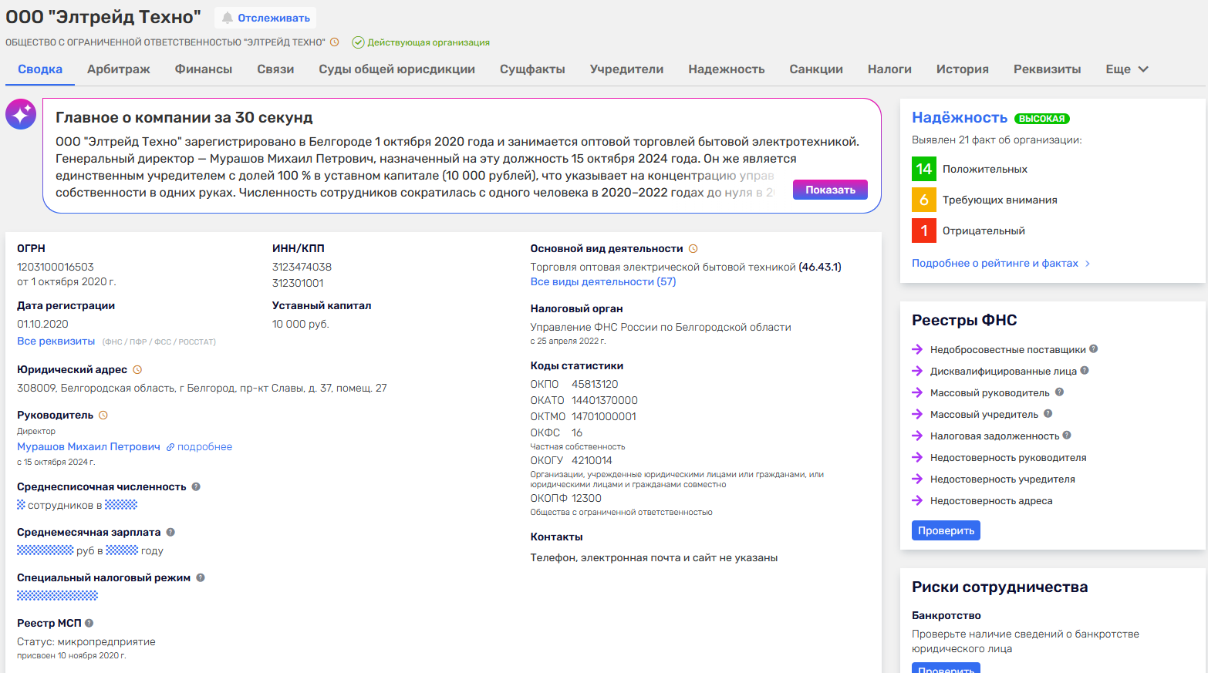Open Суды общей юрисдикции tab
Image resolution: width=1208 pixels, height=673 pixels.
[397, 69]
